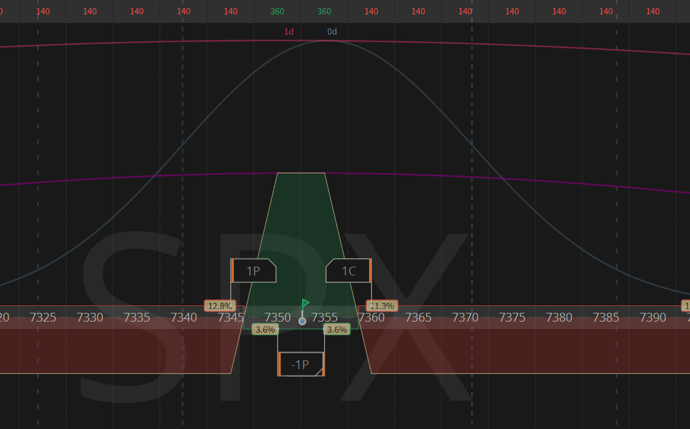This screenshot has height=429, width=690.
Task: Click the red 140 value above strike 7360
Action: point(372,11)
